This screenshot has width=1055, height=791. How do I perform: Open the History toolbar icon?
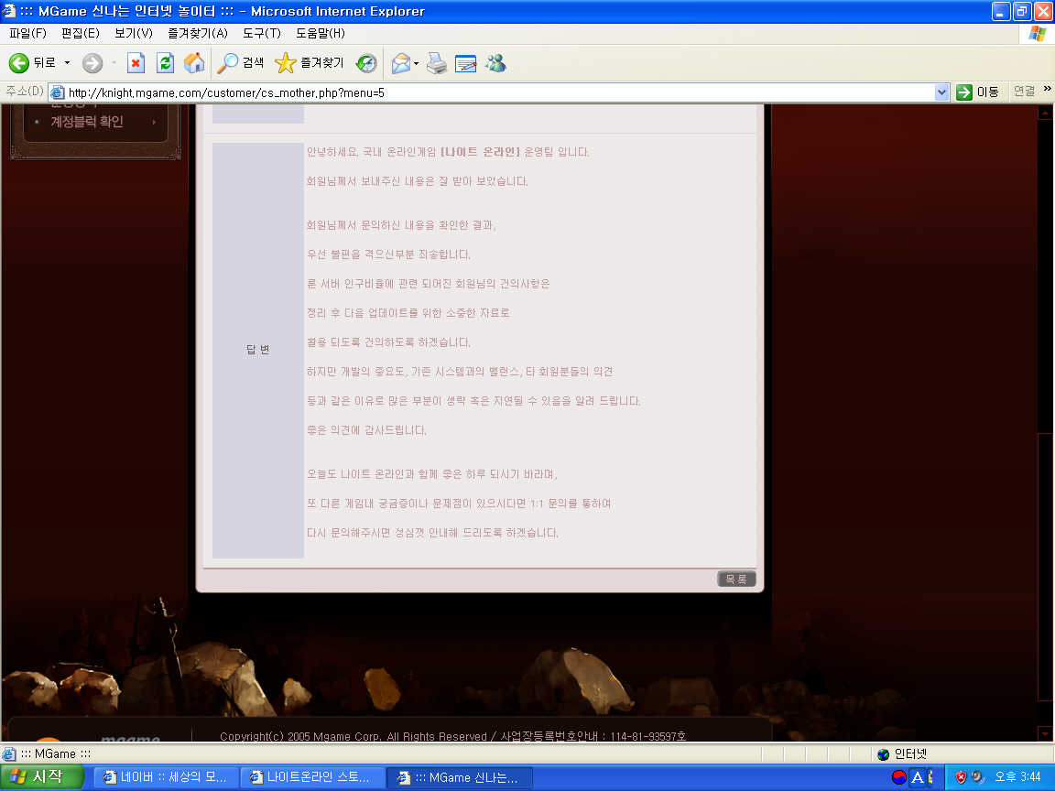click(366, 63)
